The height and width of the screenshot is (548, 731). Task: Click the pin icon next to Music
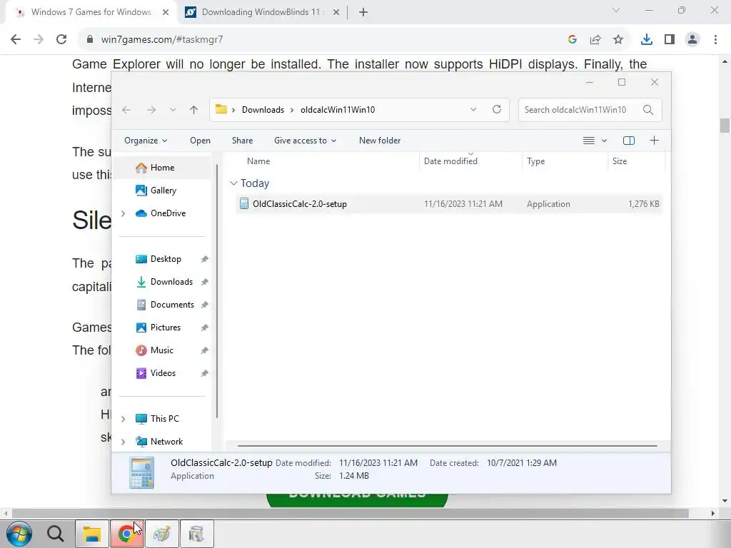[x=204, y=351]
